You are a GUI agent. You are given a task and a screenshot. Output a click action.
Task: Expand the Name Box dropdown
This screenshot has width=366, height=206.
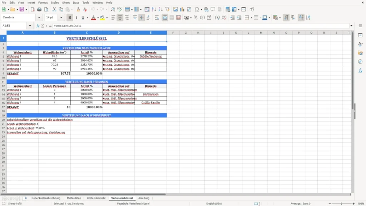click(x=30, y=26)
